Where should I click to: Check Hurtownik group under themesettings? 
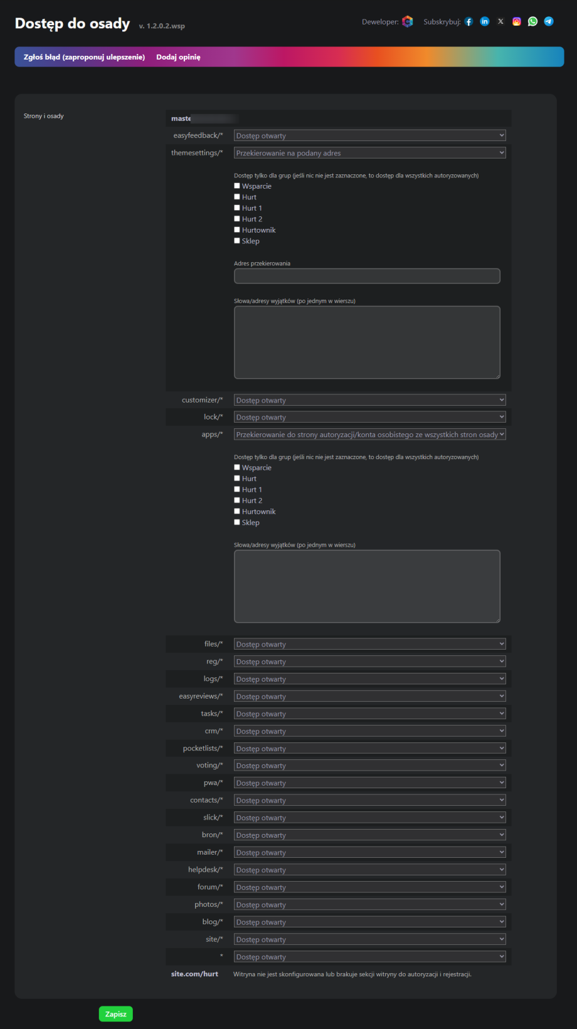(237, 230)
